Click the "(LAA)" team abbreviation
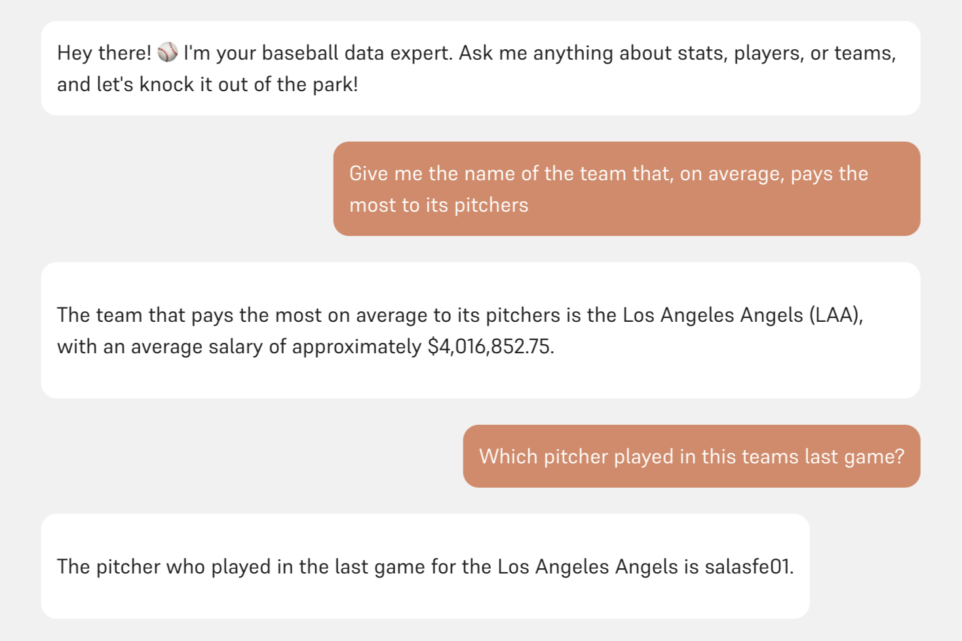Screen dimensions: 962x641 click(x=836, y=315)
